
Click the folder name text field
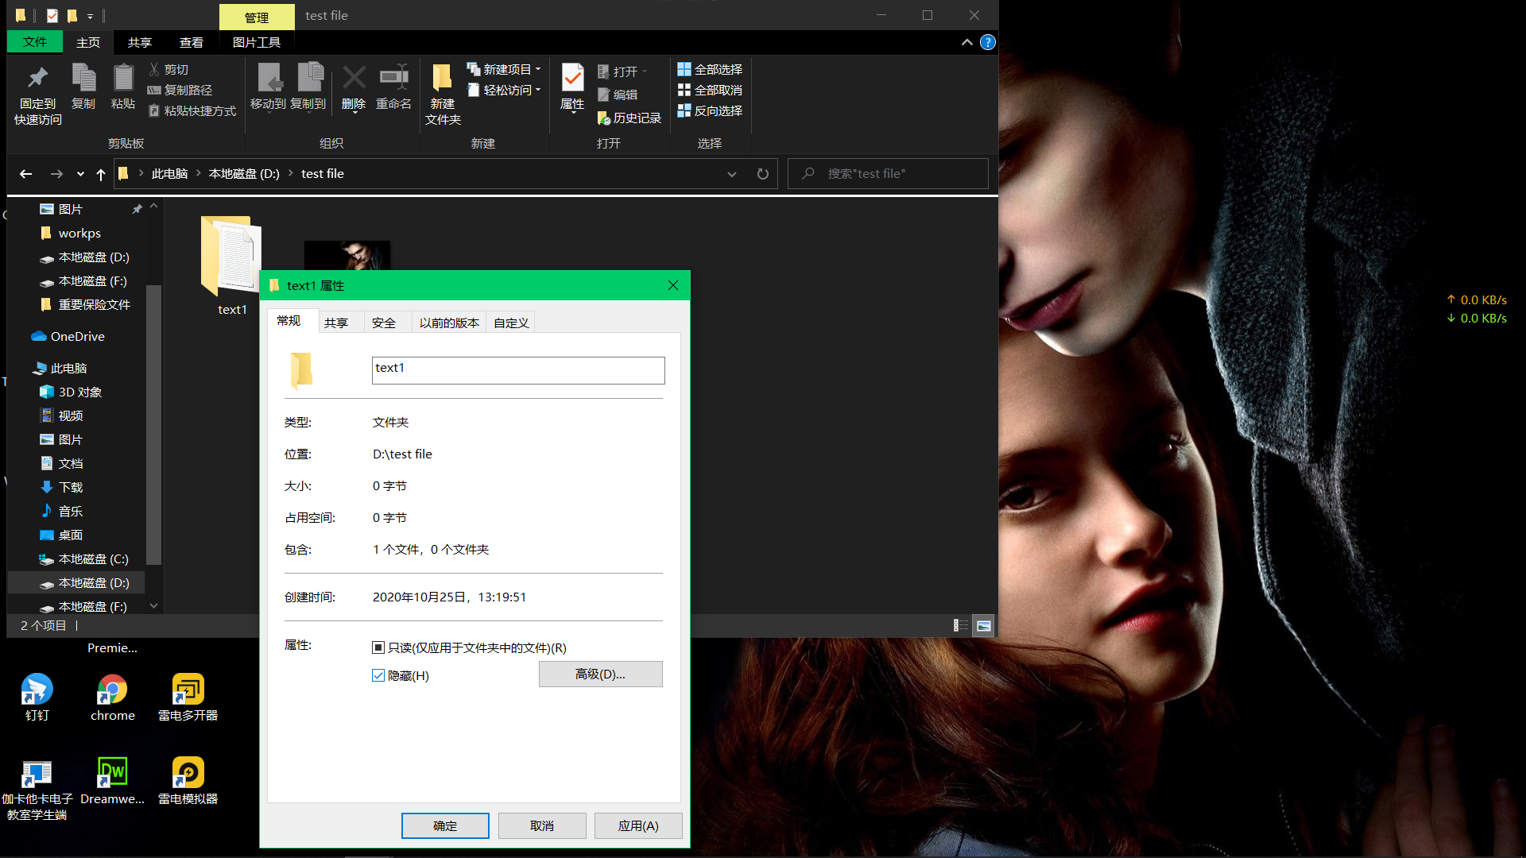(517, 370)
